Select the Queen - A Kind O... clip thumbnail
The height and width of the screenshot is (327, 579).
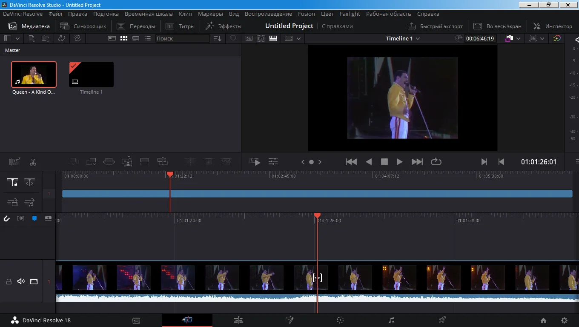pos(34,75)
